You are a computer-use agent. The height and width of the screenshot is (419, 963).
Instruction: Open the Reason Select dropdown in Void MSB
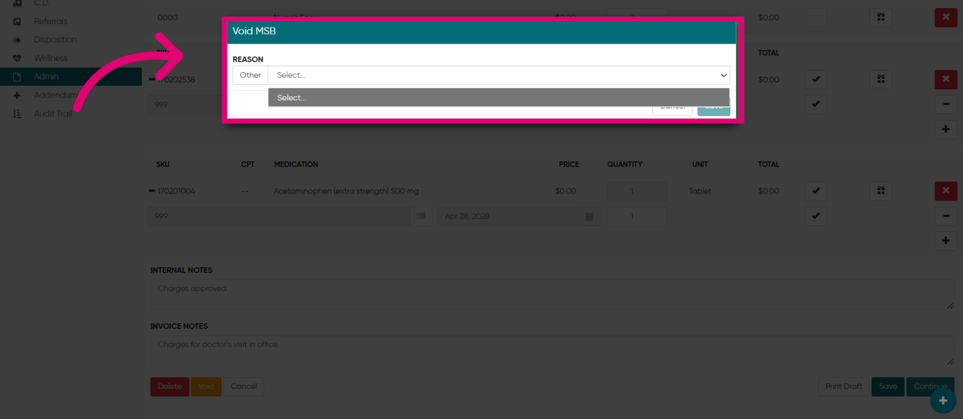pos(499,75)
